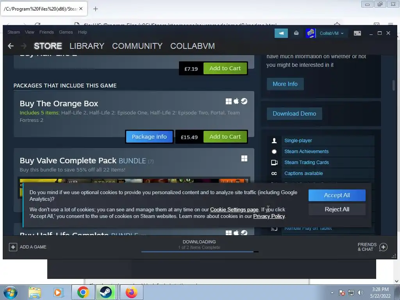This screenshot has height=300, width=400.
Task: Click the Download Demo button
Action: (295, 114)
